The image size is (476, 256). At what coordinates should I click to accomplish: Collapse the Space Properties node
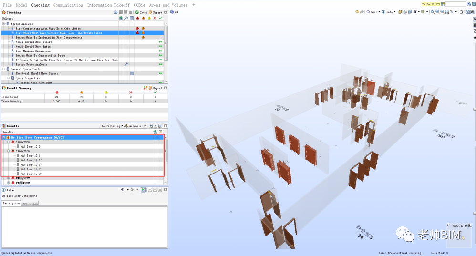point(9,78)
